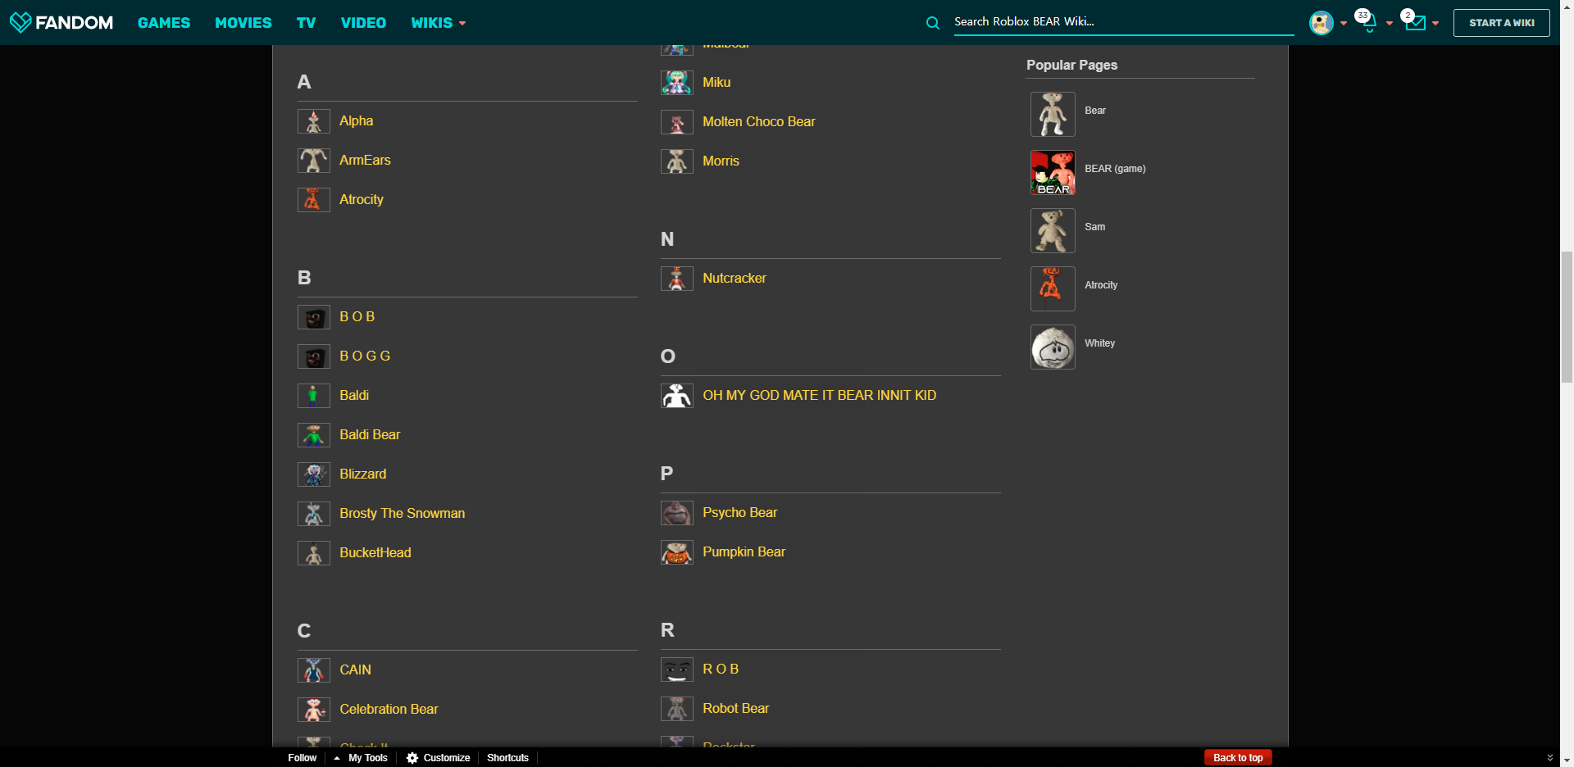This screenshot has width=1574, height=767.
Task: Expand the WIKIS dropdown menu
Action: (x=439, y=23)
